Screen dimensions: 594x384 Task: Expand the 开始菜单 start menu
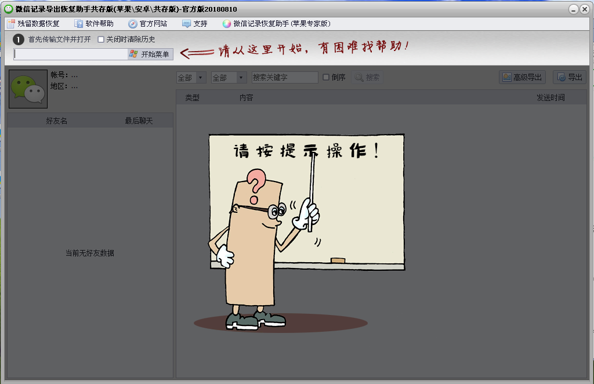[152, 53]
